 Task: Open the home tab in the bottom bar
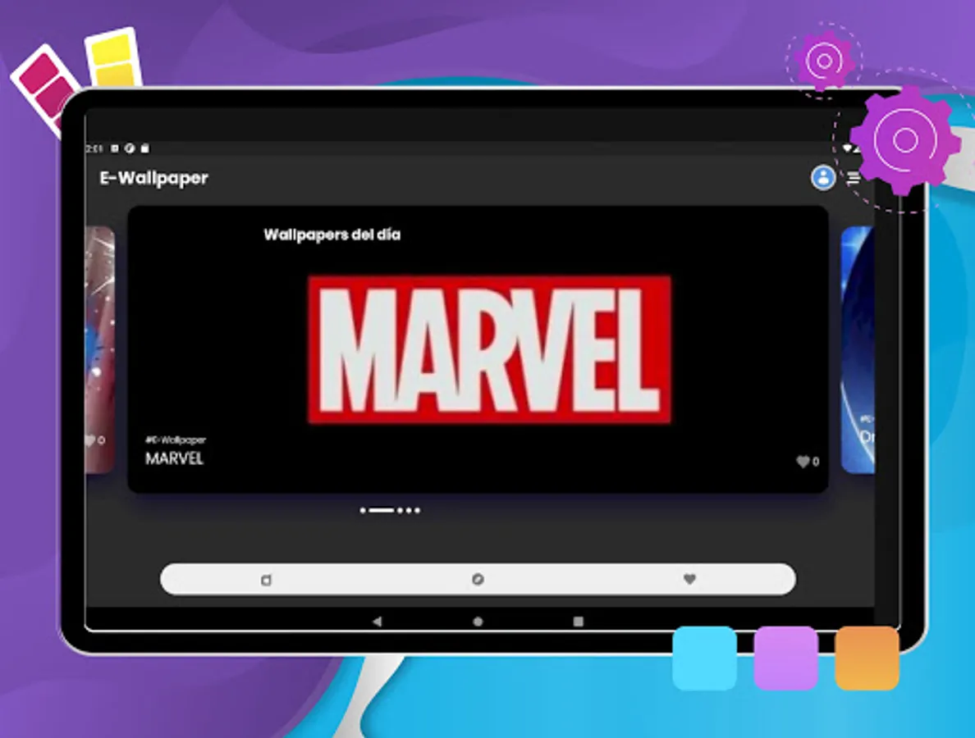click(x=266, y=580)
